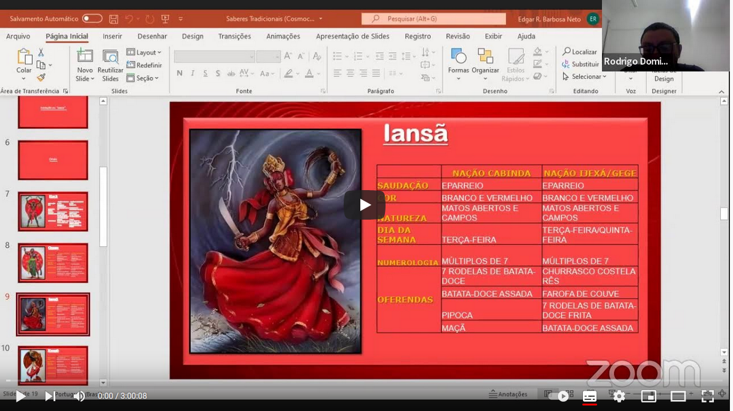Image resolution: width=733 pixels, height=411 pixels.
Task: Click the Redo arrow in title bar
Action: tap(149, 18)
